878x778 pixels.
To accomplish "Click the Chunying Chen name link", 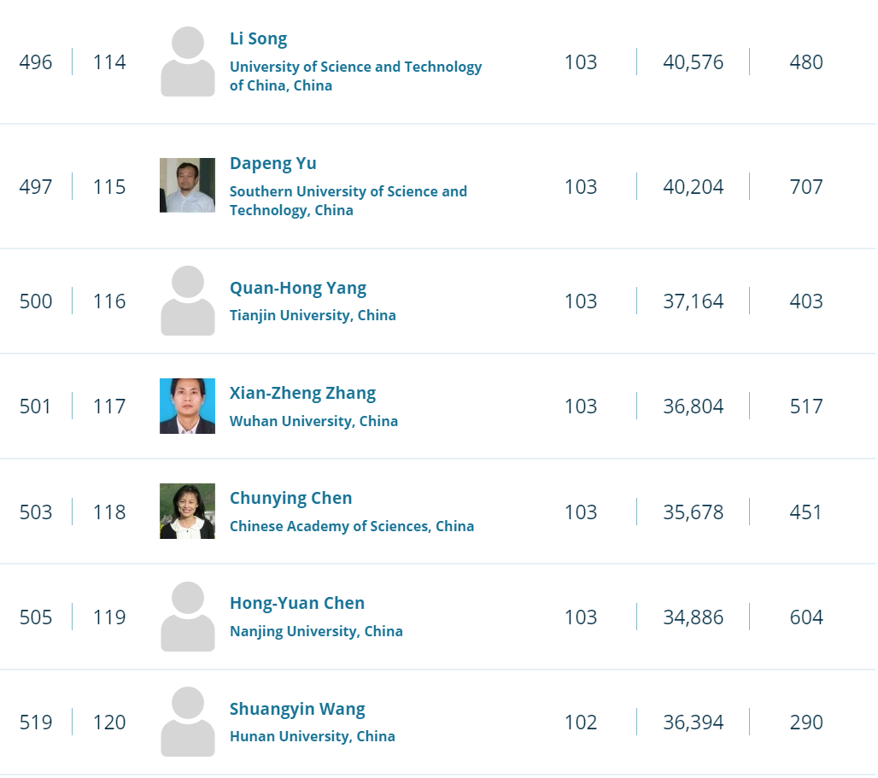I will [290, 499].
